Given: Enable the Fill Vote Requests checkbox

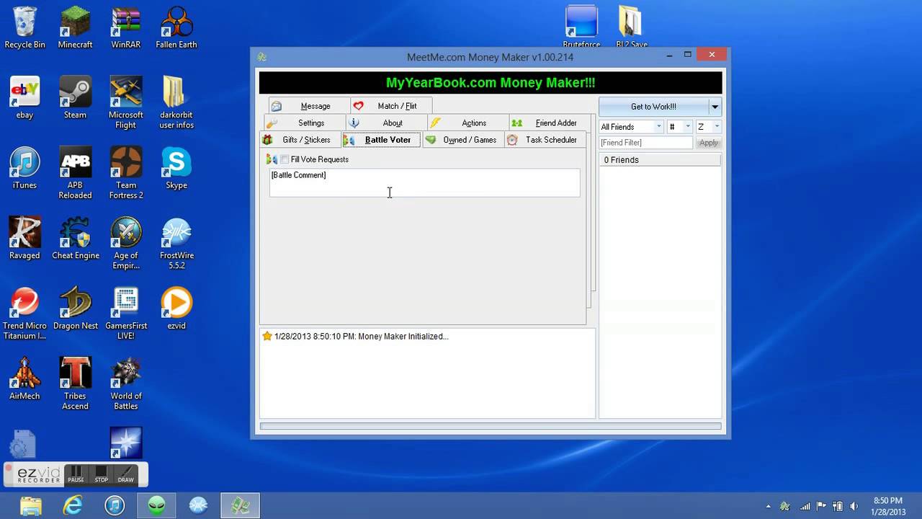Looking at the screenshot, I should click(x=284, y=159).
